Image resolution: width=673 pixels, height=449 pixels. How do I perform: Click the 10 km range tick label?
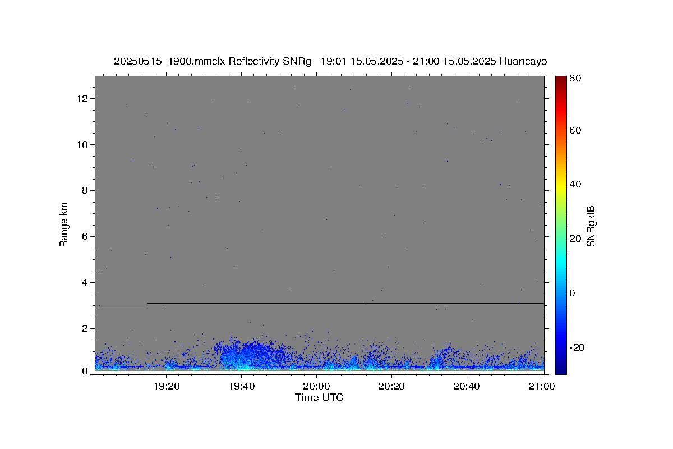pyautogui.click(x=84, y=145)
